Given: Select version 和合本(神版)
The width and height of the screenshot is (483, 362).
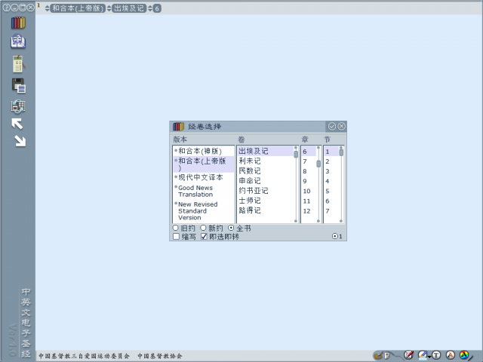Looking at the screenshot, I should click(x=203, y=151).
